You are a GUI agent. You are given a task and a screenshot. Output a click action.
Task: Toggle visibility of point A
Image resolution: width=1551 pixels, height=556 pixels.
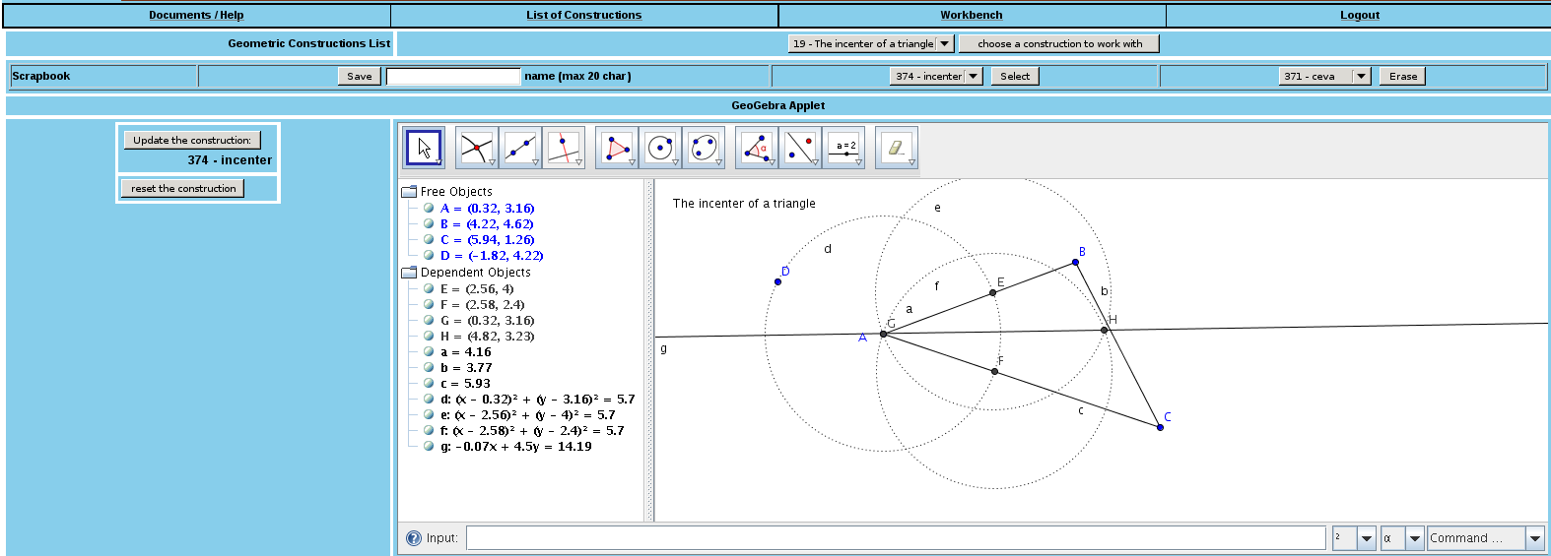(429, 208)
